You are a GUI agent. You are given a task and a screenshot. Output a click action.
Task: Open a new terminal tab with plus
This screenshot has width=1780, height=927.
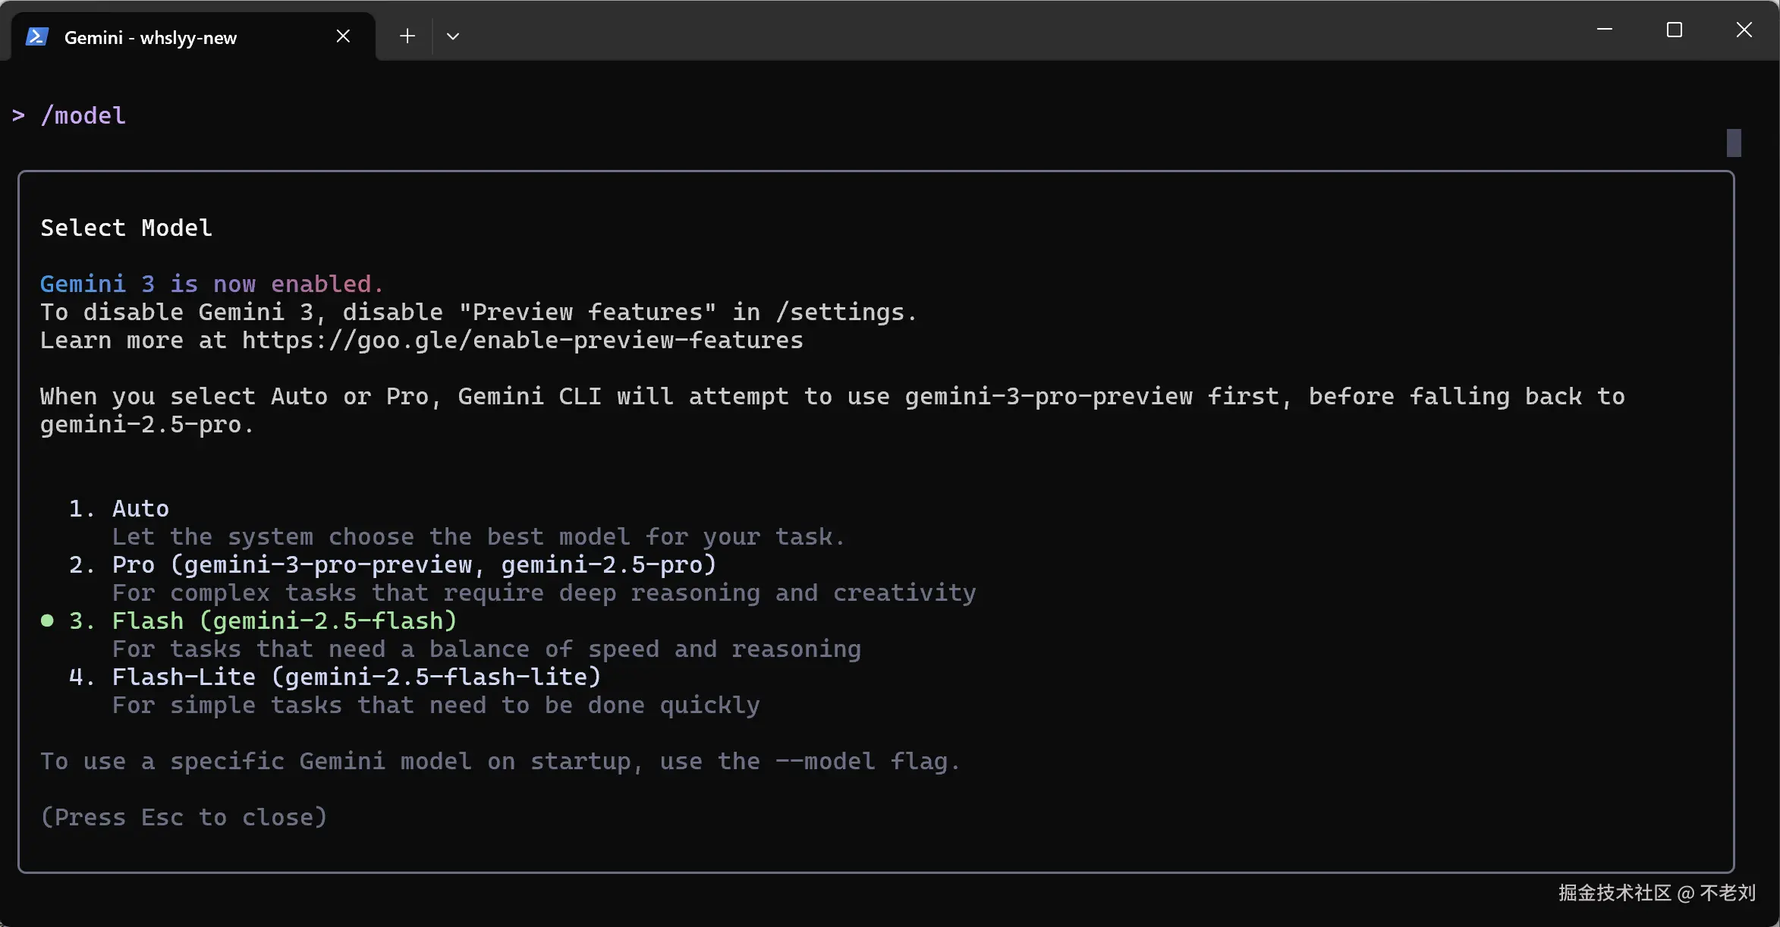pyautogui.click(x=407, y=36)
